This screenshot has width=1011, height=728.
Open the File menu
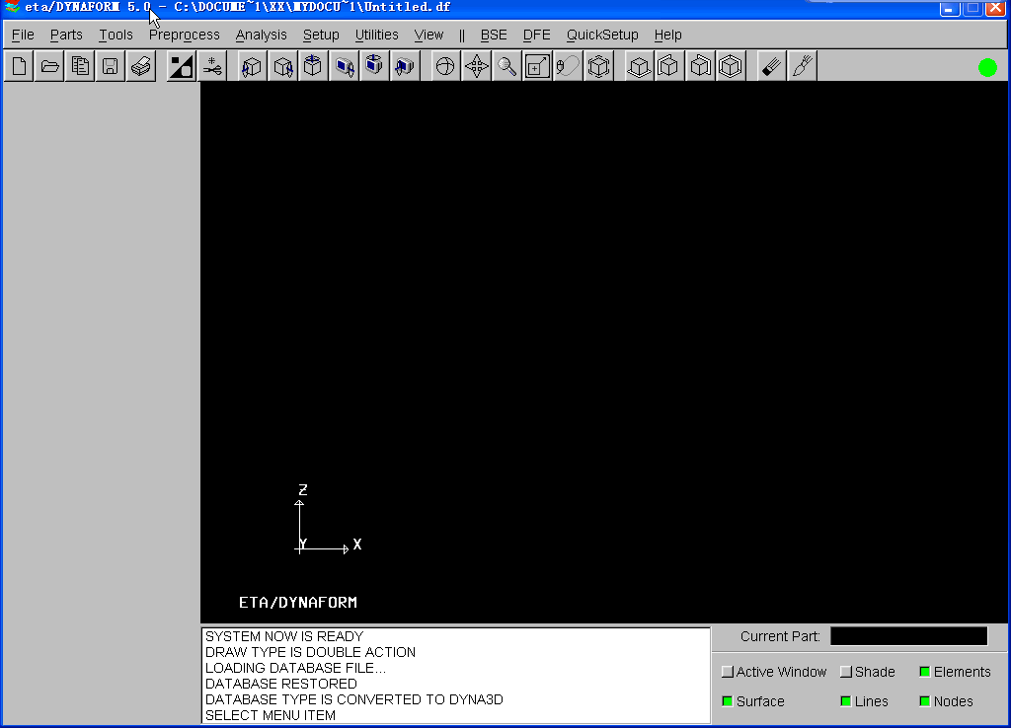pos(24,35)
